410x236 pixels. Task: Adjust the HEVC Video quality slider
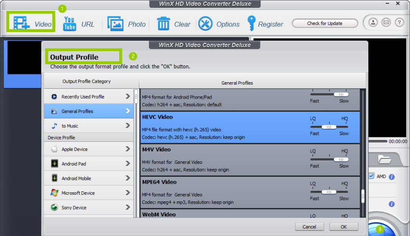pos(329,127)
